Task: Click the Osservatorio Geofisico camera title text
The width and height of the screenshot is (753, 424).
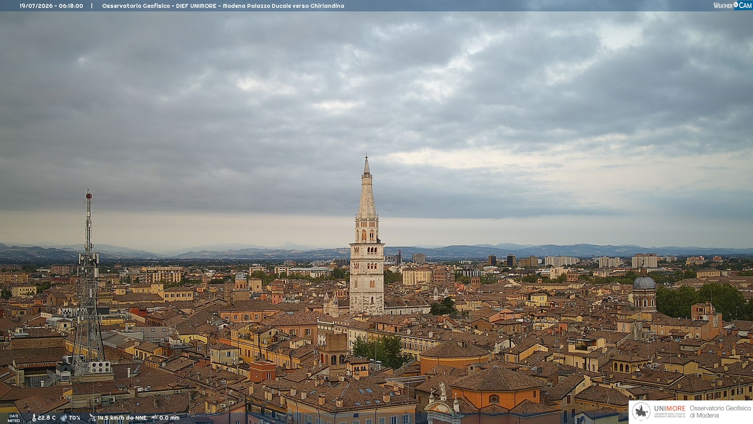Action: tap(223, 6)
